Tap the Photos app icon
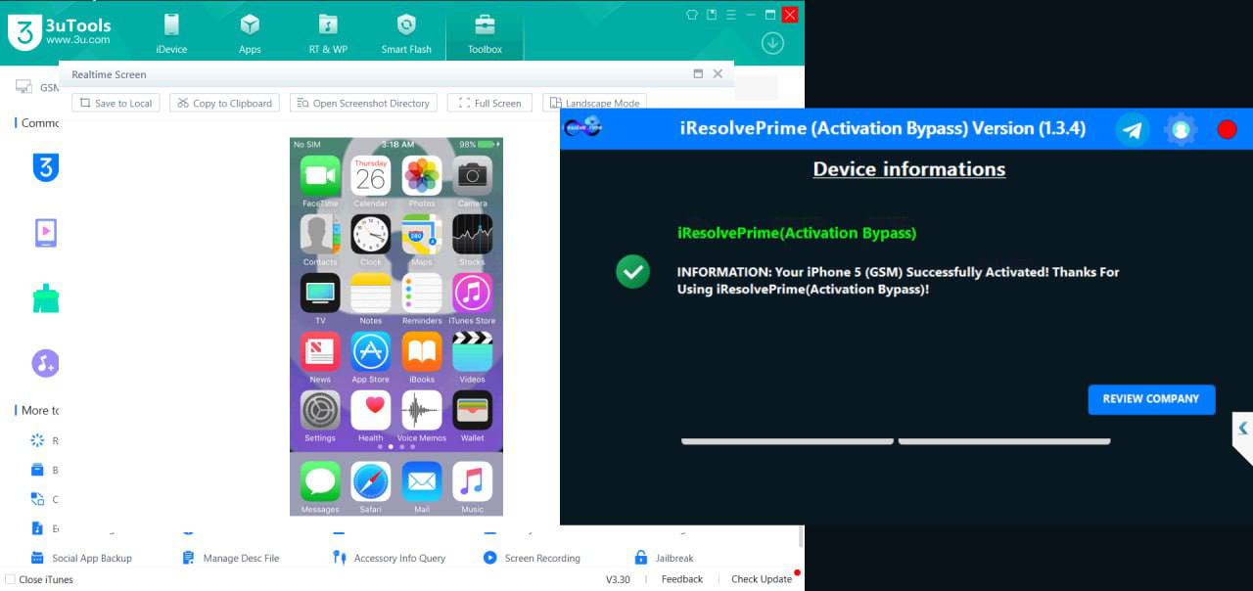Image resolution: width=1253 pixels, height=591 pixels. pos(422,176)
